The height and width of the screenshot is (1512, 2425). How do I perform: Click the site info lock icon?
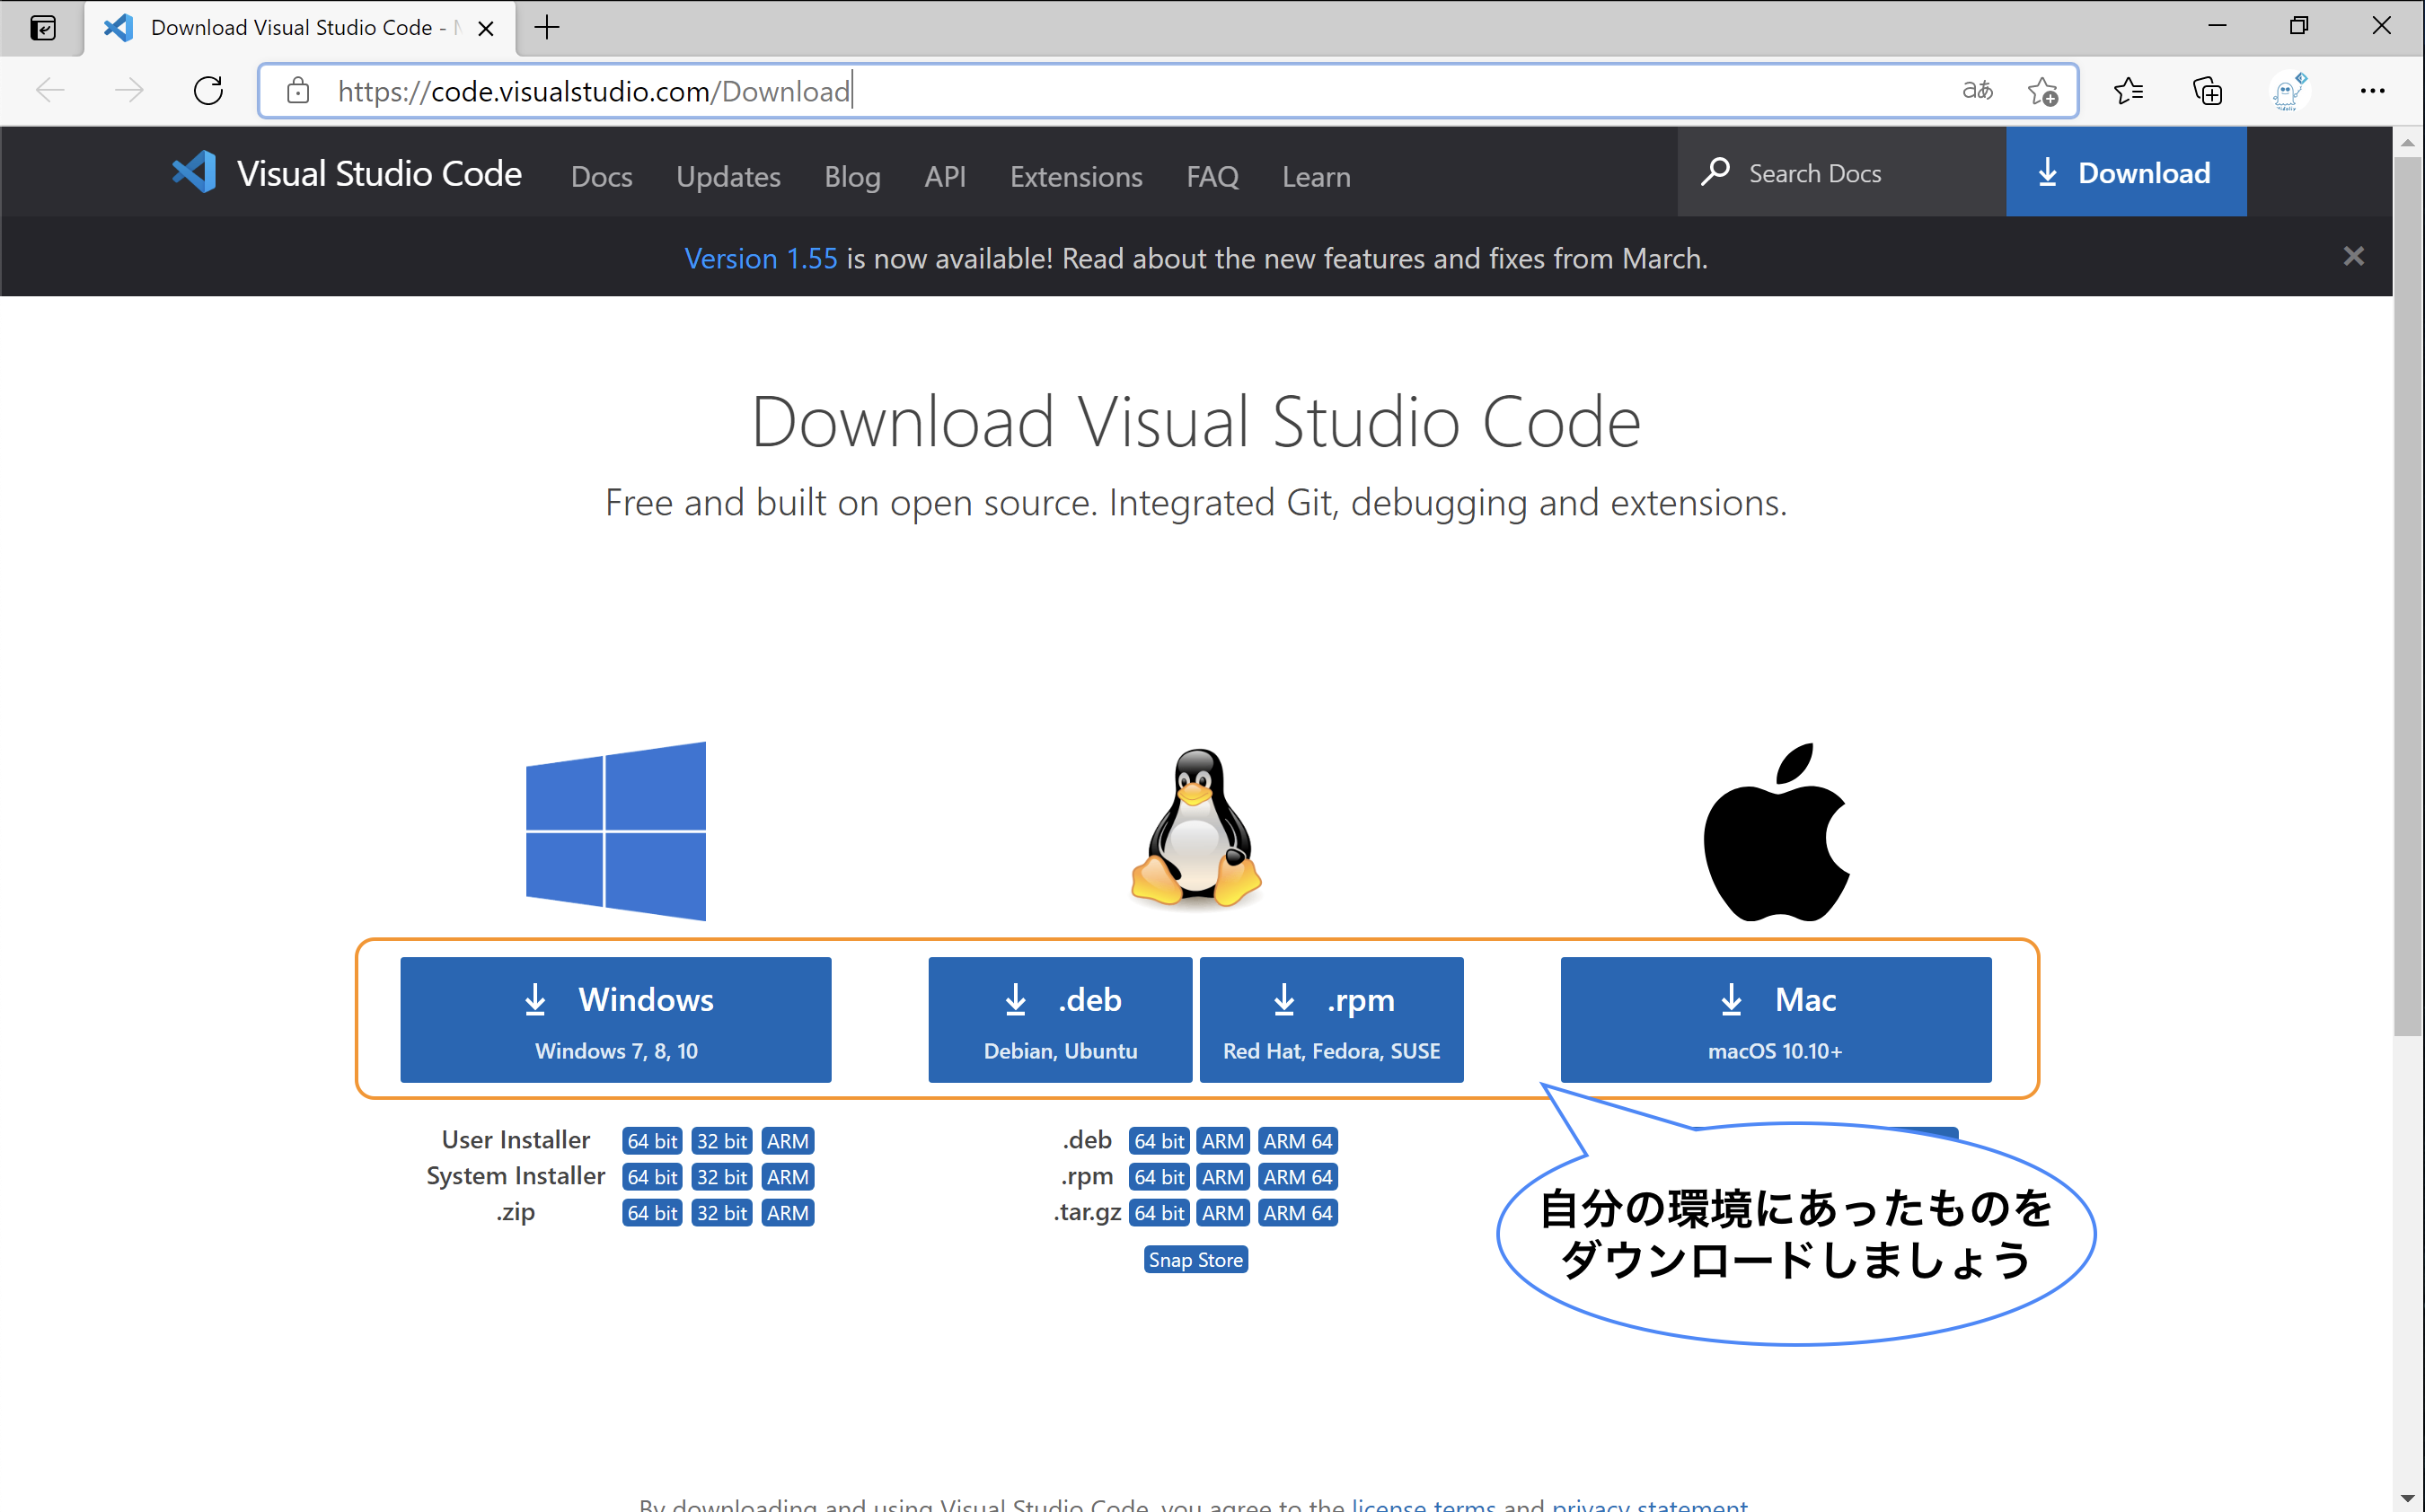click(x=297, y=91)
